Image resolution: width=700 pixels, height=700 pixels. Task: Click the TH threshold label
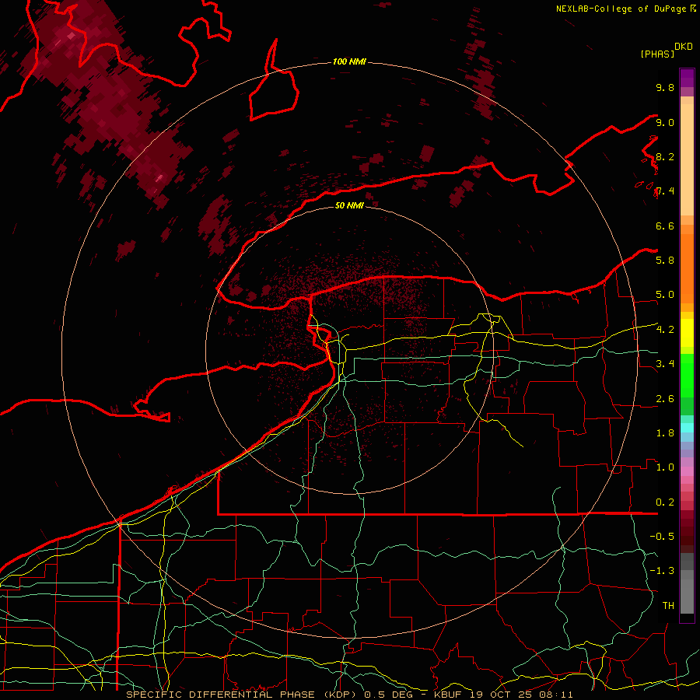click(x=668, y=606)
